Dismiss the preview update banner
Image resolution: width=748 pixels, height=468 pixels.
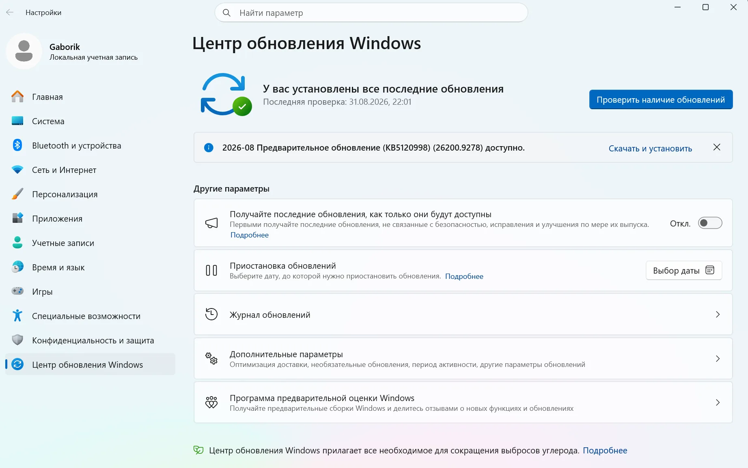click(x=717, y=147)
